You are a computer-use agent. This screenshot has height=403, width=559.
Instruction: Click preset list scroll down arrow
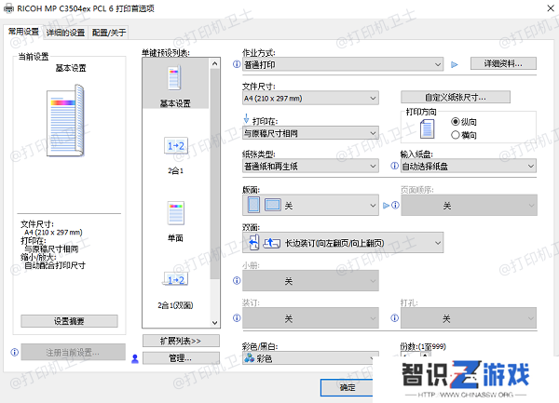coord(214,323)
